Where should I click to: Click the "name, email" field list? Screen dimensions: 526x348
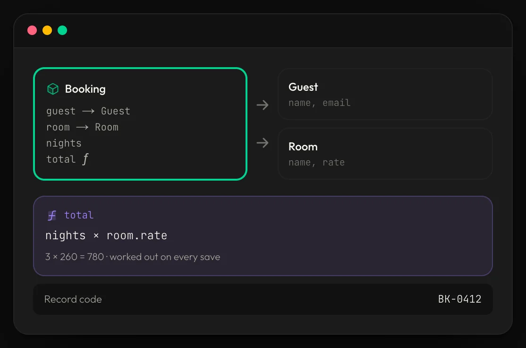click(319, 103)
